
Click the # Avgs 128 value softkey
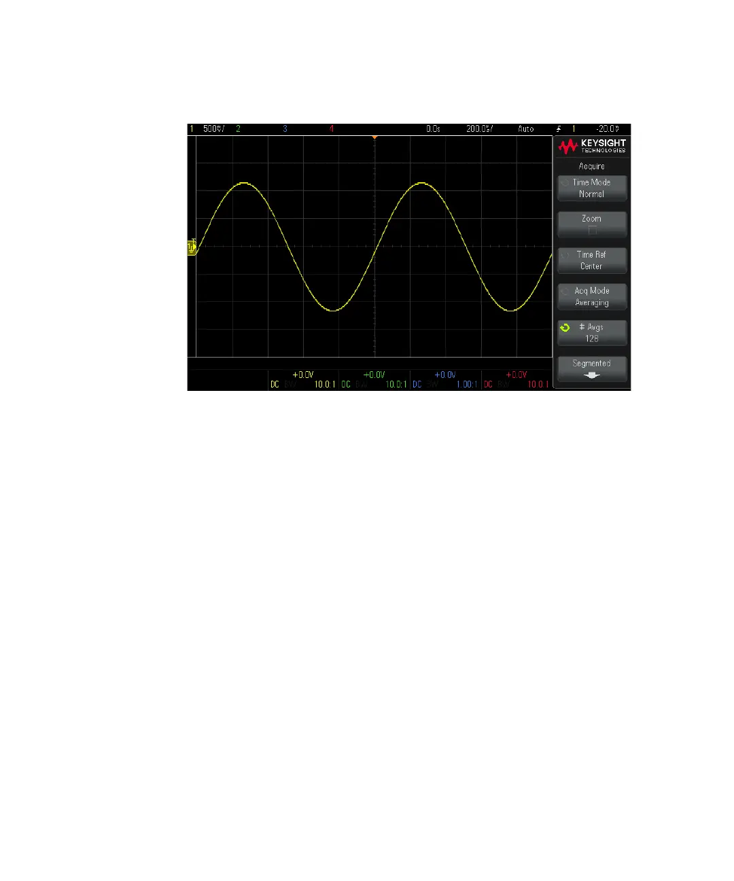click(x=592, y=333)
